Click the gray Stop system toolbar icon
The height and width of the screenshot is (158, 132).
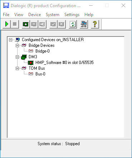[15, 24]
